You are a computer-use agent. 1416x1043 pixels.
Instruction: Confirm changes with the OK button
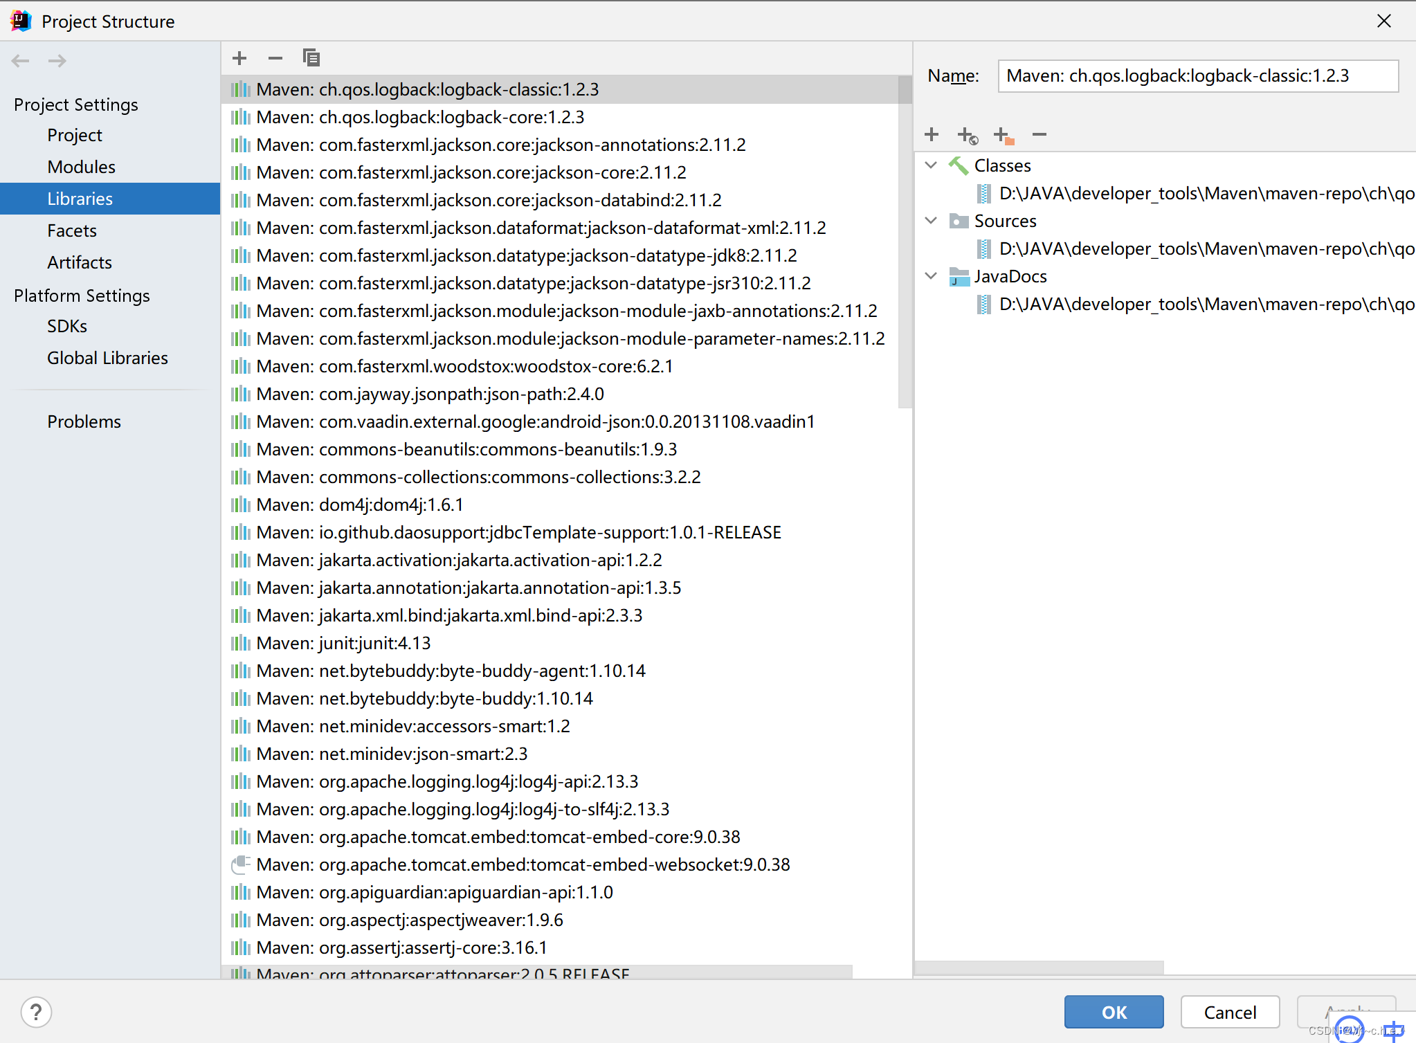click(1113, 1011)
